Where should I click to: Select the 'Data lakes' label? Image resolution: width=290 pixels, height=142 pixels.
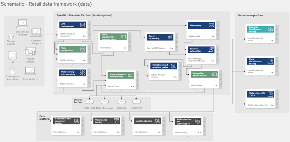point(90,108)
